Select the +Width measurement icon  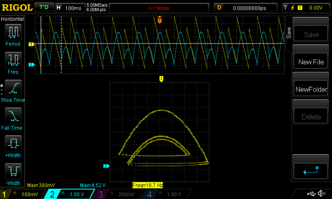coord(13,143)
